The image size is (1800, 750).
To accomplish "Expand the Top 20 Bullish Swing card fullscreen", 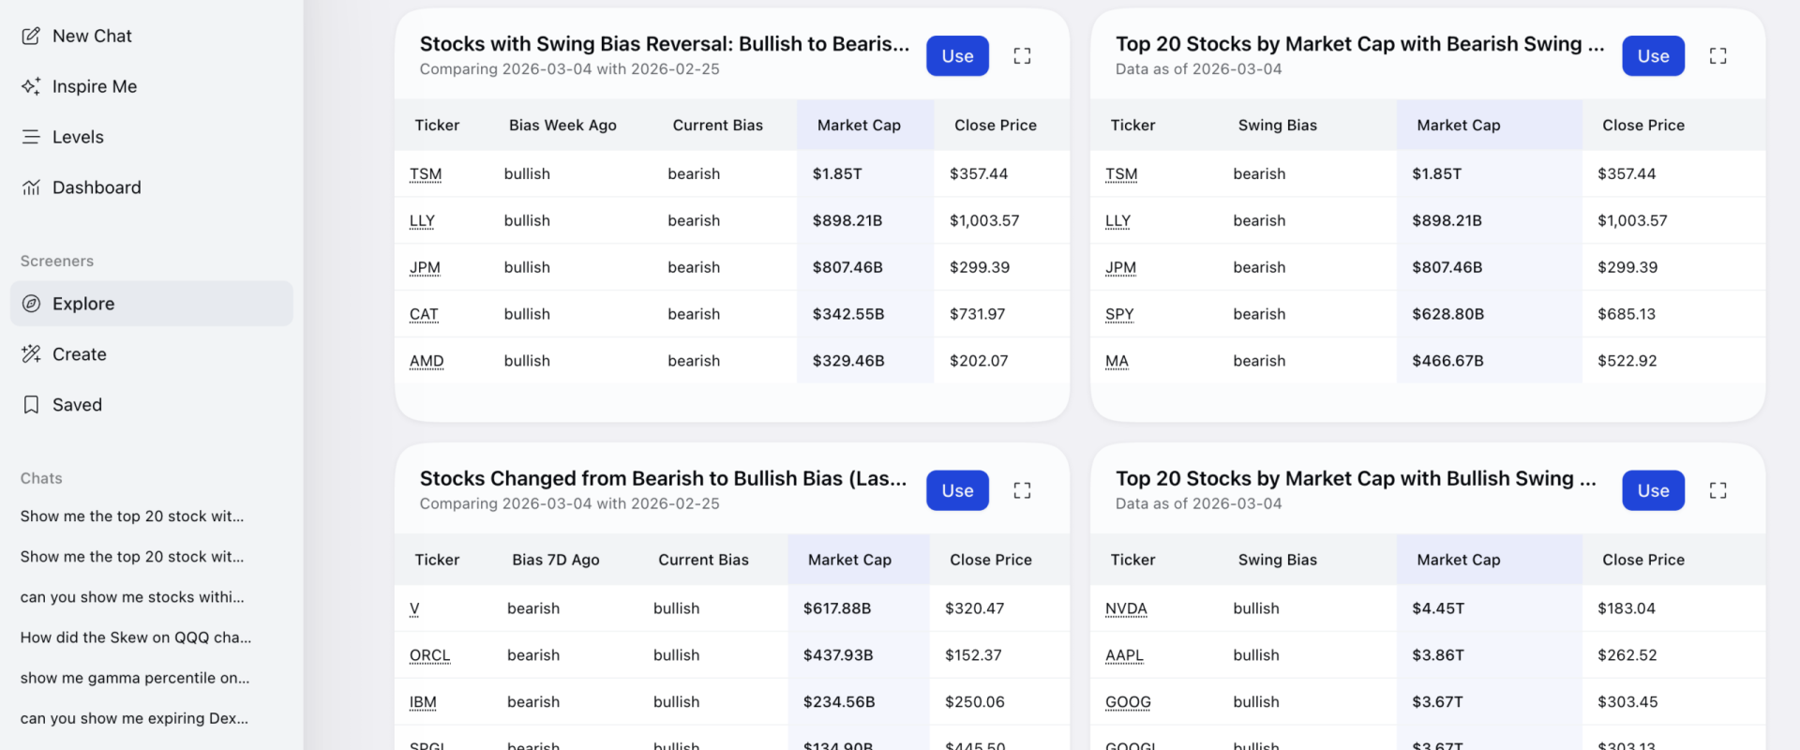I will tap(1717, 490).
